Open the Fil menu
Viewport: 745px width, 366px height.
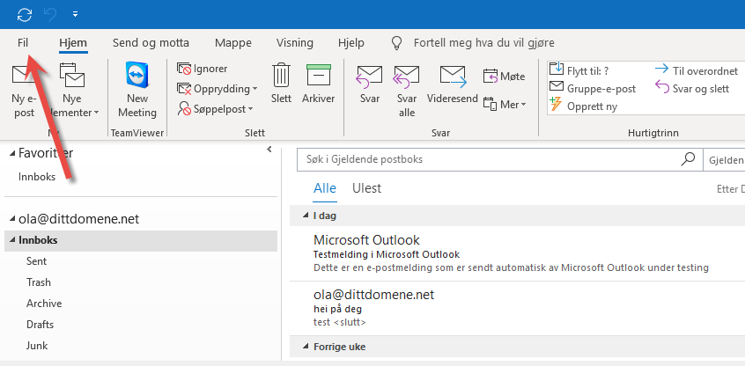pos(23,43)
